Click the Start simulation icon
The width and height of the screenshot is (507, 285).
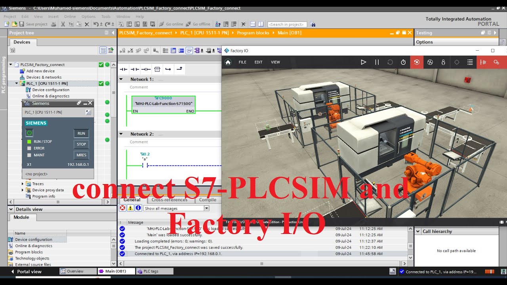click(145, 24)
